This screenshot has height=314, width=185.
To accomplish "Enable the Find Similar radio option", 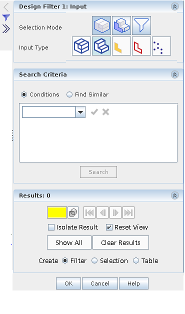I will 69,94.
